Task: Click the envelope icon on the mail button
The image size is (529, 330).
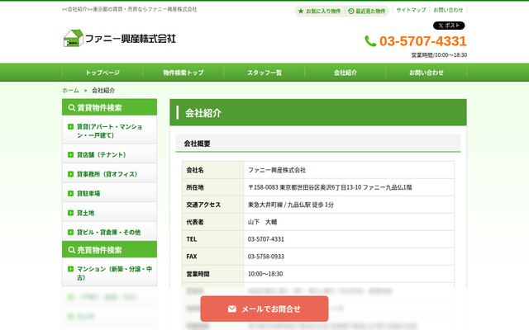Action: click(232, 309)
